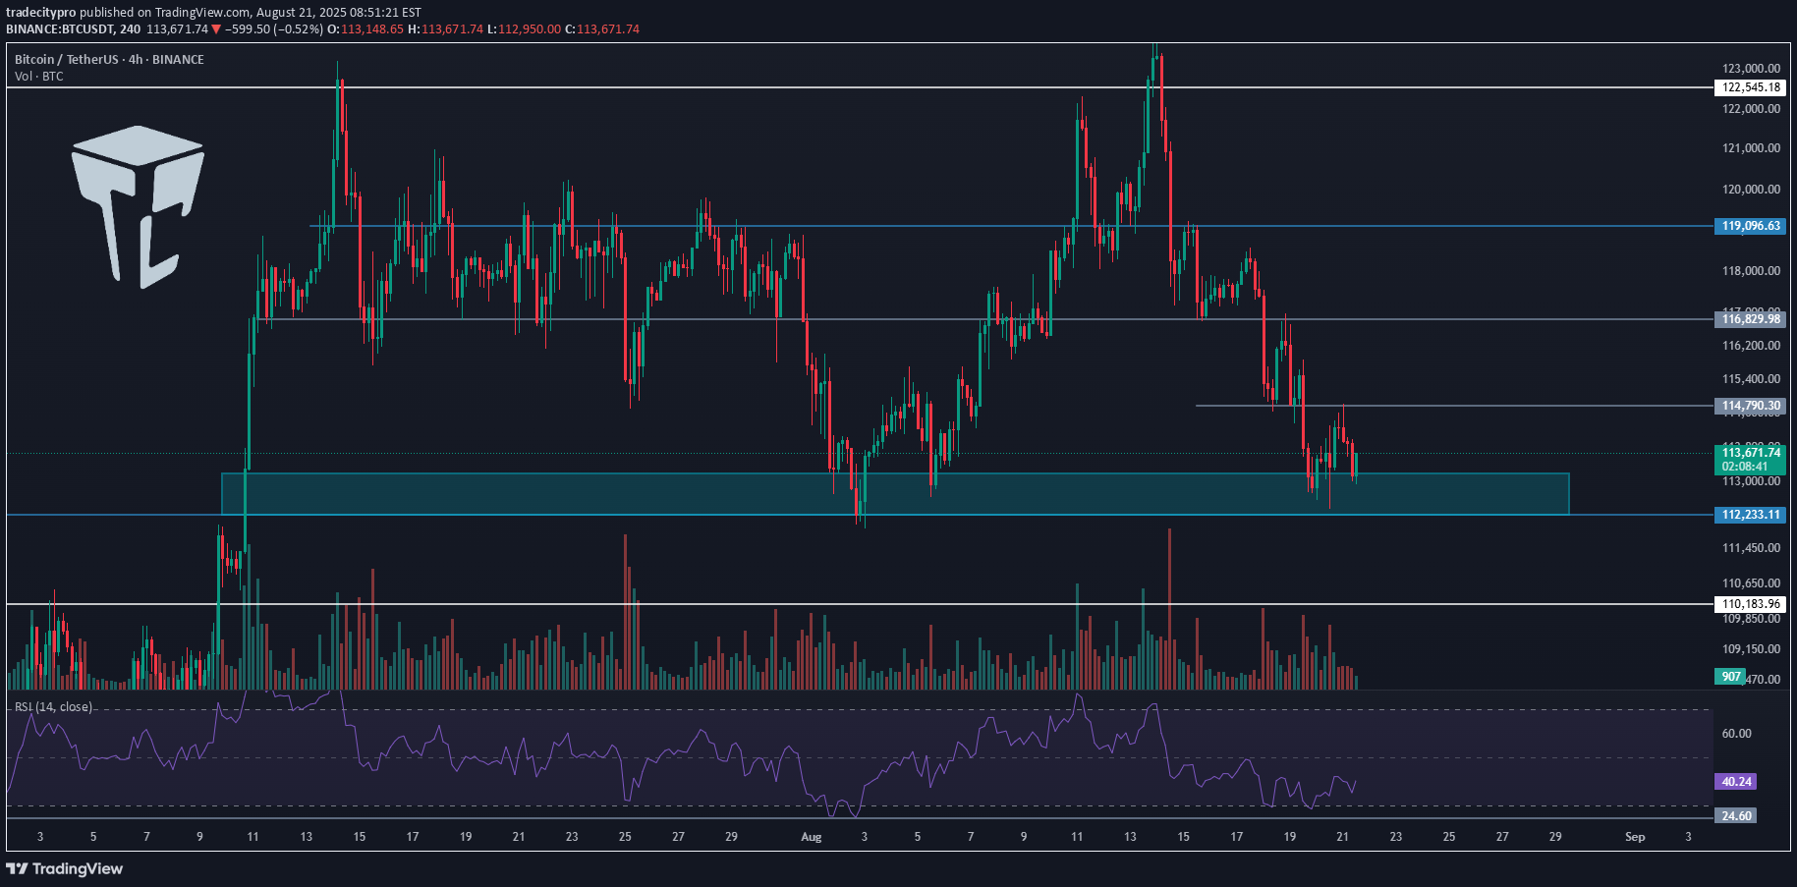Click the blue 112,233.11 price label
Image resolution: width=1797 pixels, height=887 pixels.
click(1751, 515)
